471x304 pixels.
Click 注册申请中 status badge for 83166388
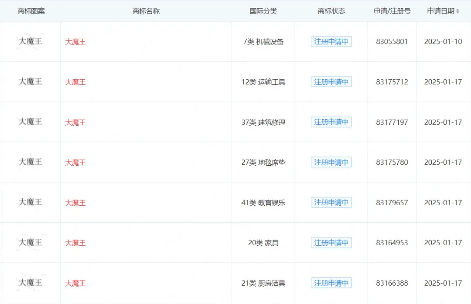pos(331,283)
